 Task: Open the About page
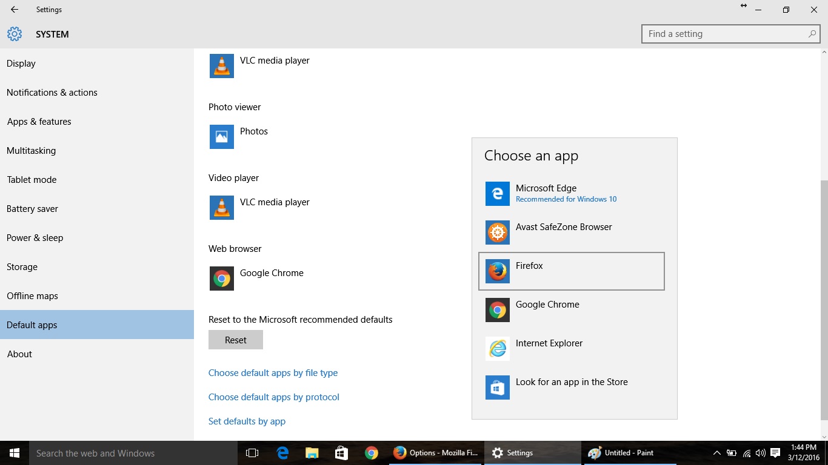[x=97, y=354]
